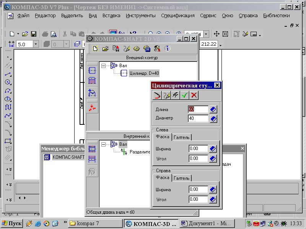Click Внутренний контур panel header

(x=119, y=136)
